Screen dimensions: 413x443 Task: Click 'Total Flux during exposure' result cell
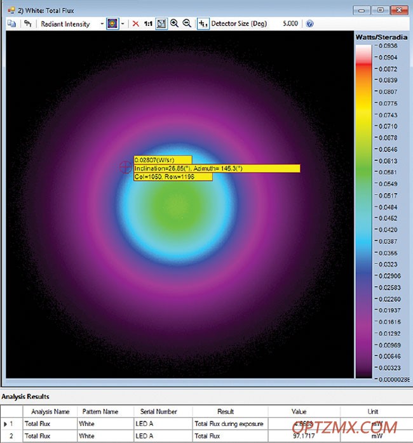pos(230,424)
